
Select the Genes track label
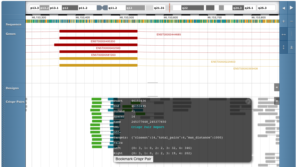(11, 34)
